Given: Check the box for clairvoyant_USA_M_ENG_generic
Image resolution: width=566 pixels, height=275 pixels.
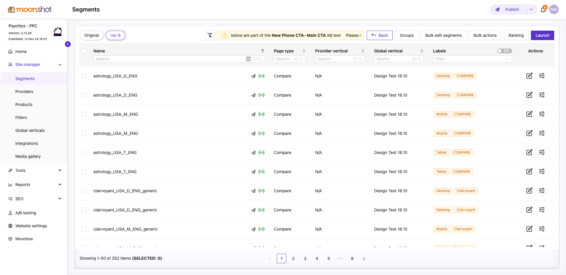Looking at the screenshot, I should pyautogui.click(x=84, y=229).
